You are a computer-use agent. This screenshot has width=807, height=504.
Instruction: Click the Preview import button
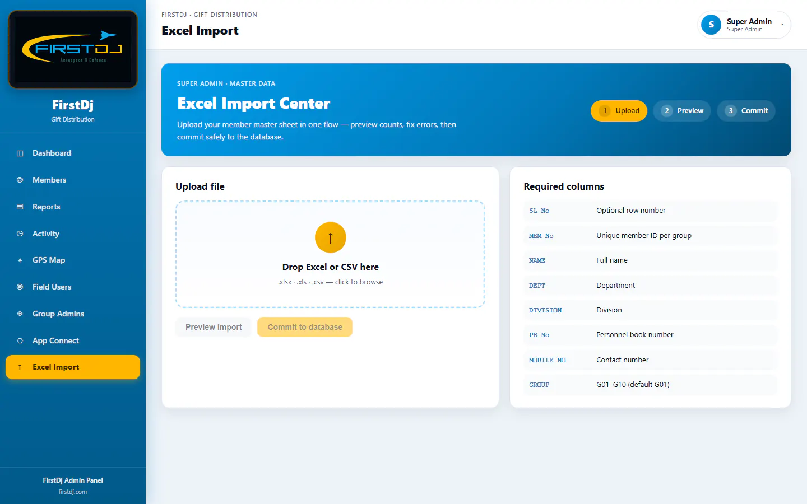[214, 327]
